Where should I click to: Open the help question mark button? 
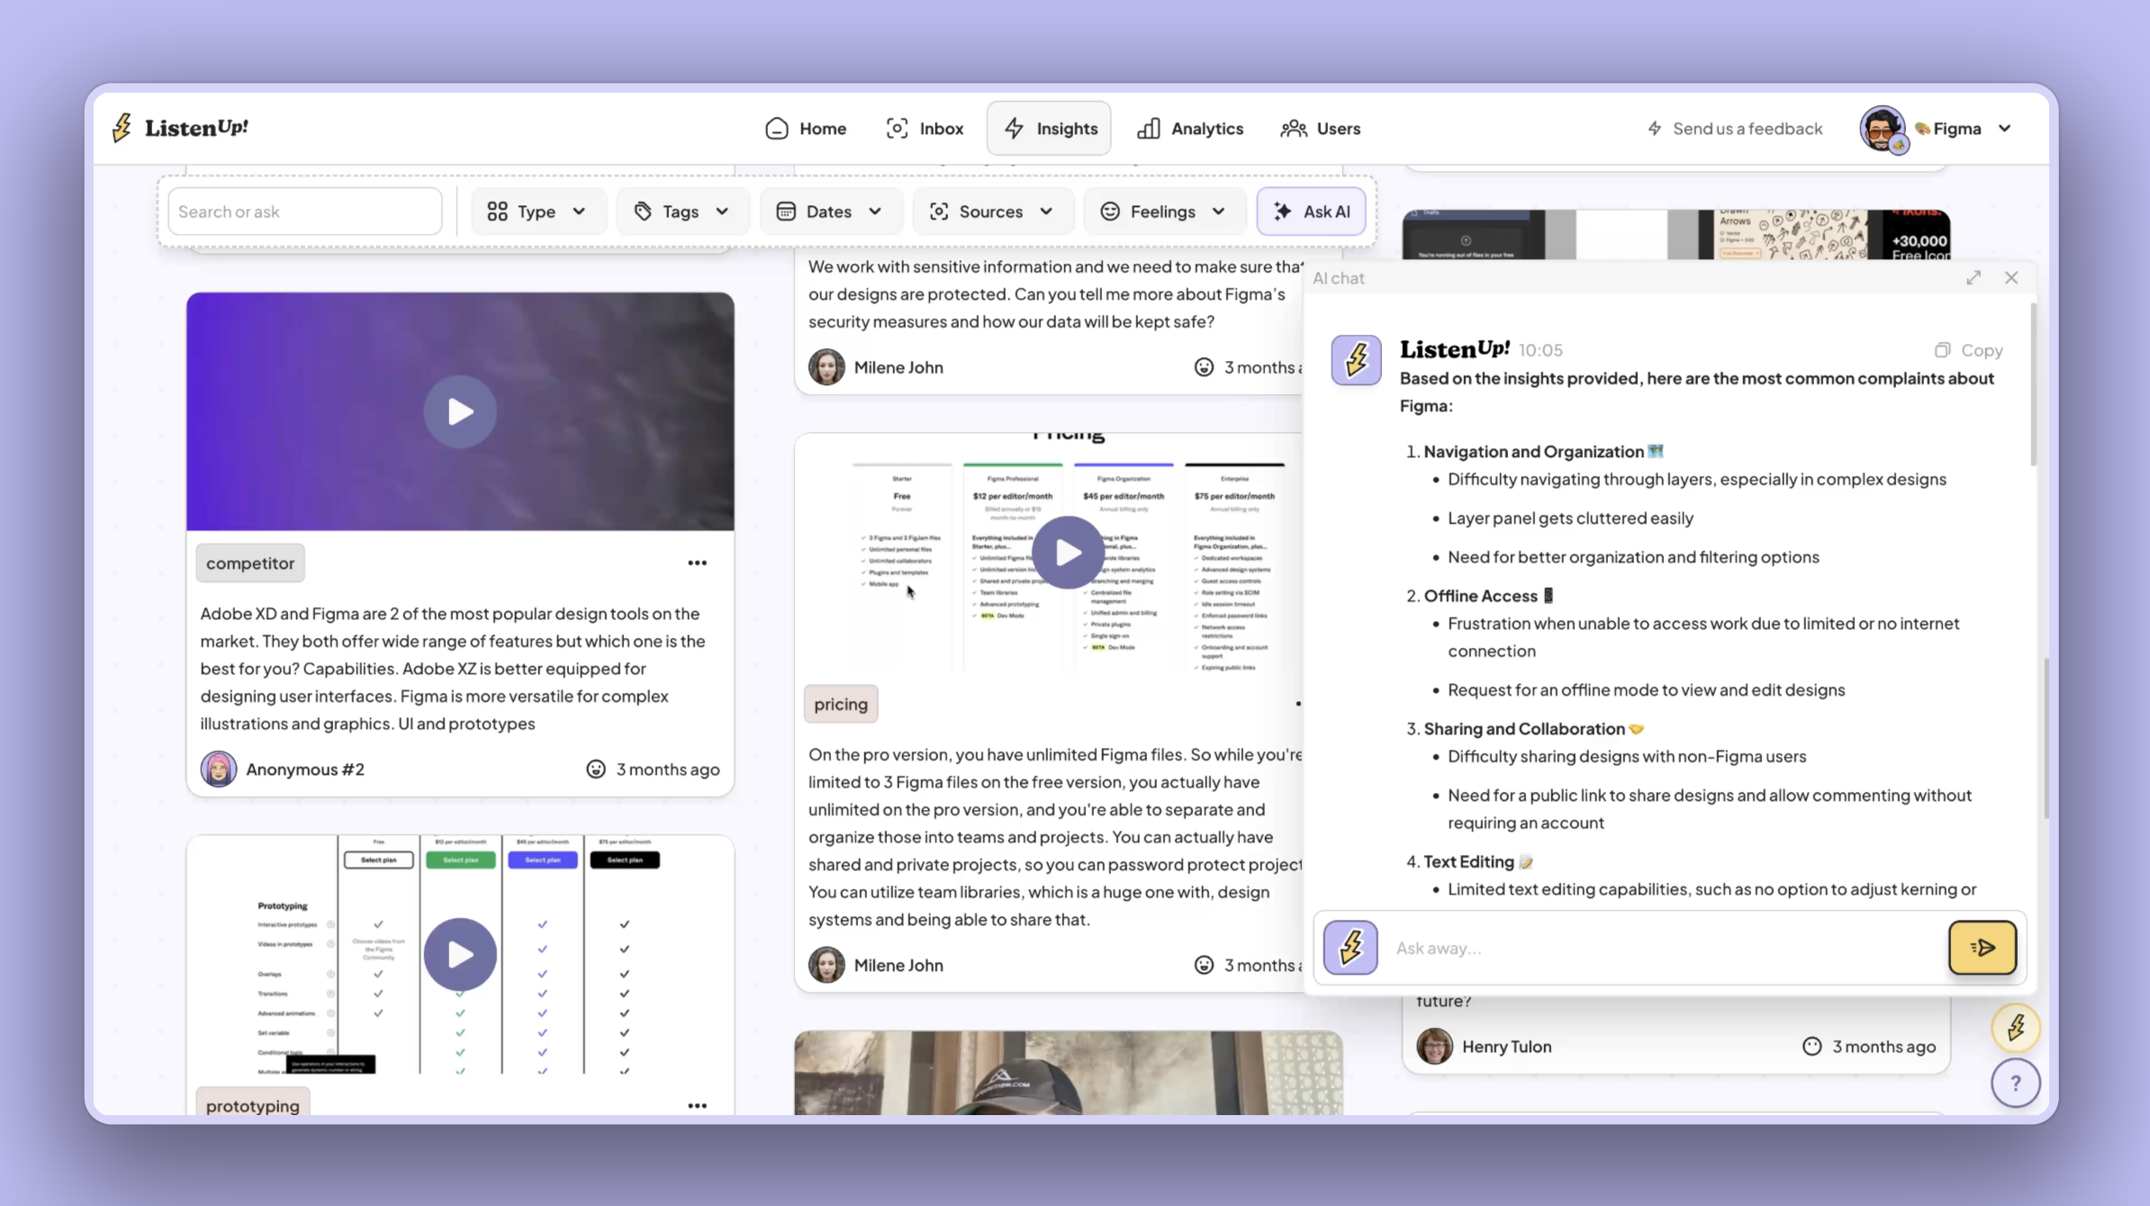(2015, 1084)
